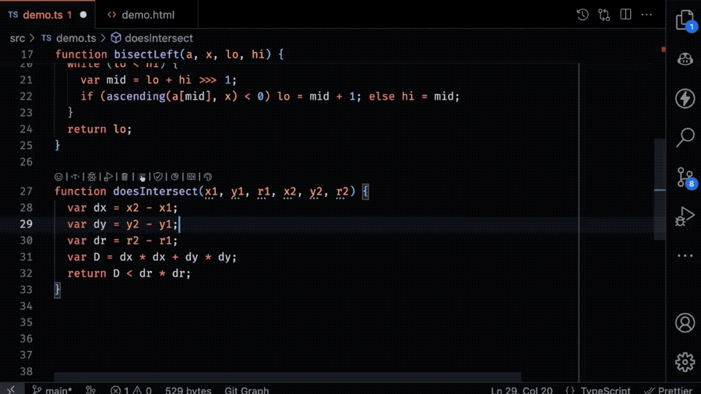701x394 pixels.
Task: Open the Search view in the activity bar
Action: (x=685, y=137)
